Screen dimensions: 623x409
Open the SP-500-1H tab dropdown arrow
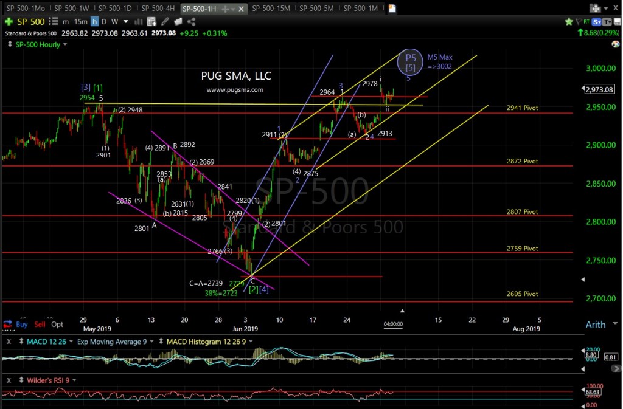[x=233, y=9]
